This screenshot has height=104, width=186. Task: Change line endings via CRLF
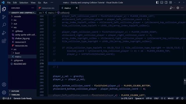[x=156, y=98]
